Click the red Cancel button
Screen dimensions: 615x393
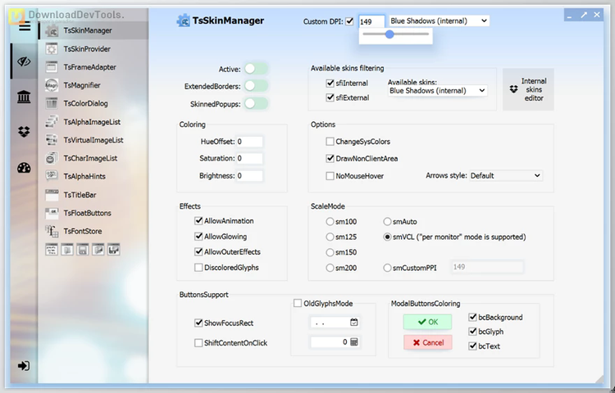[x=427, y=342]
